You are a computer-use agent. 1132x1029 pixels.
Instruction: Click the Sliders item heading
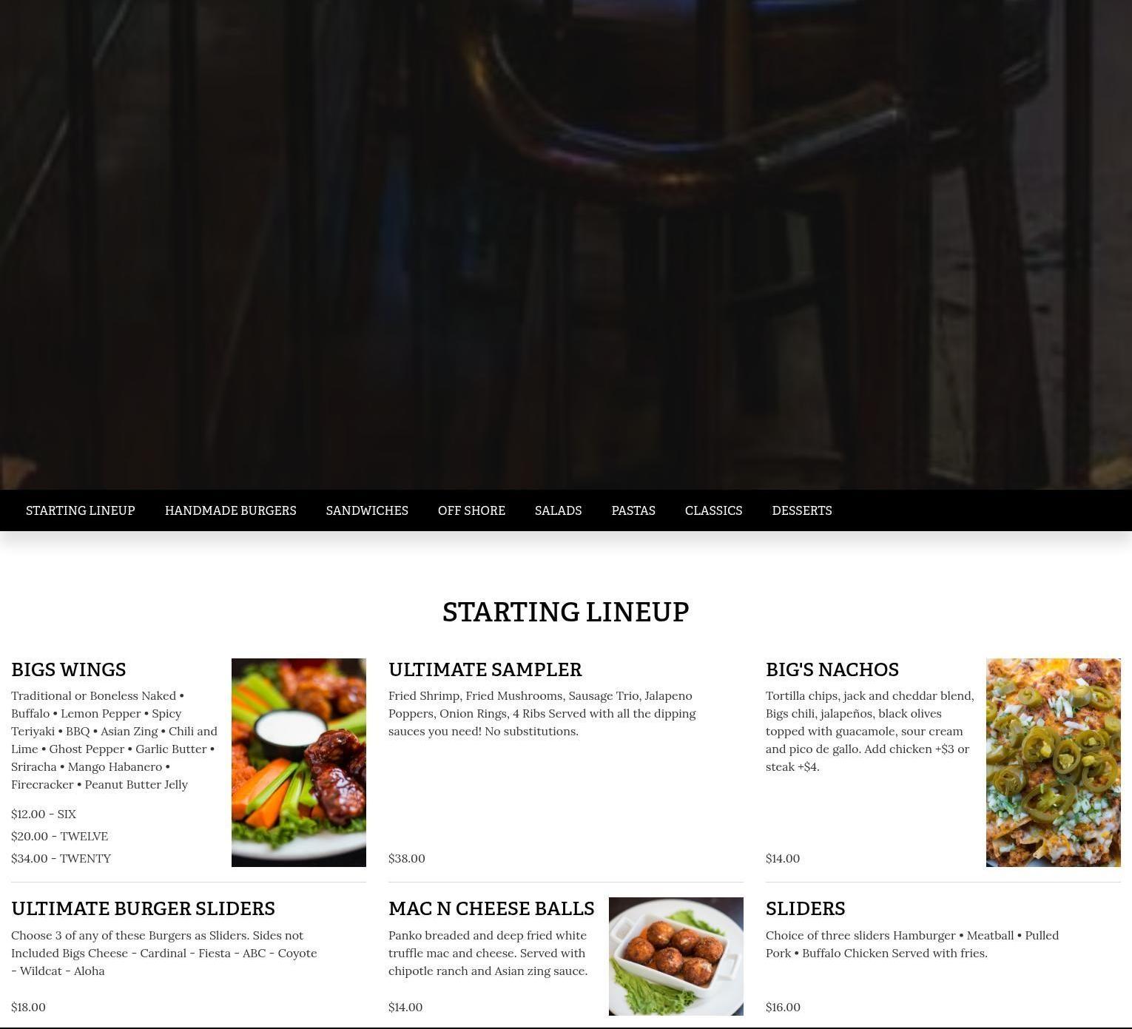click(x=806, y=908)
